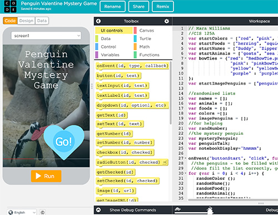Click the Data category color marker
Viewport: 278px width, 215px height.
(97, 38)
